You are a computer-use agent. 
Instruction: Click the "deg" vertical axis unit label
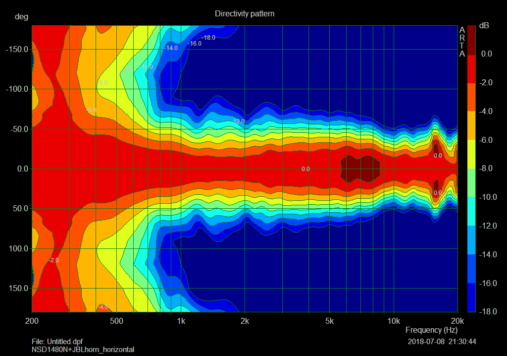pyautogui.click(x=21, y=16)
